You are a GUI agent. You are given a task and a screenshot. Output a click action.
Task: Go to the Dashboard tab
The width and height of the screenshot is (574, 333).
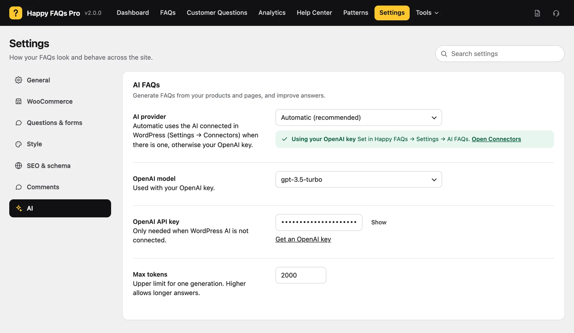(133, 13)
